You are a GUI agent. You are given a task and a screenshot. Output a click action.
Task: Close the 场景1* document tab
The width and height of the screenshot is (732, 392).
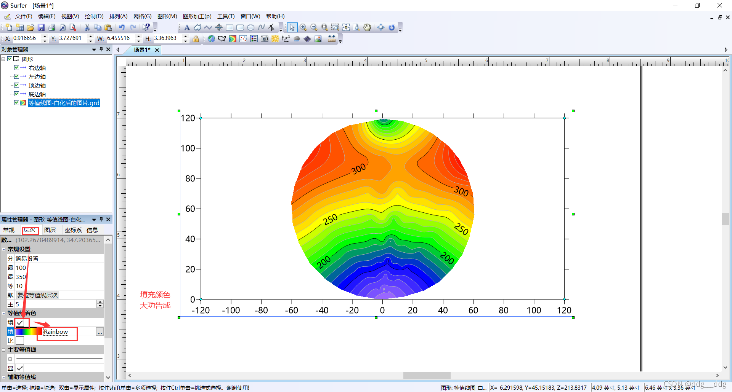[157, 50]
